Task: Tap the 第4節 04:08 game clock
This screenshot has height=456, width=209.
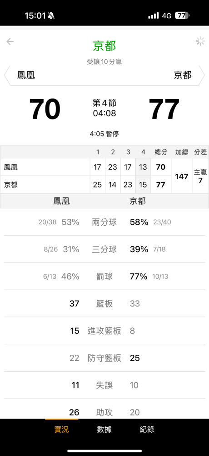Action: pyautogui.click(x=104, y=108)
